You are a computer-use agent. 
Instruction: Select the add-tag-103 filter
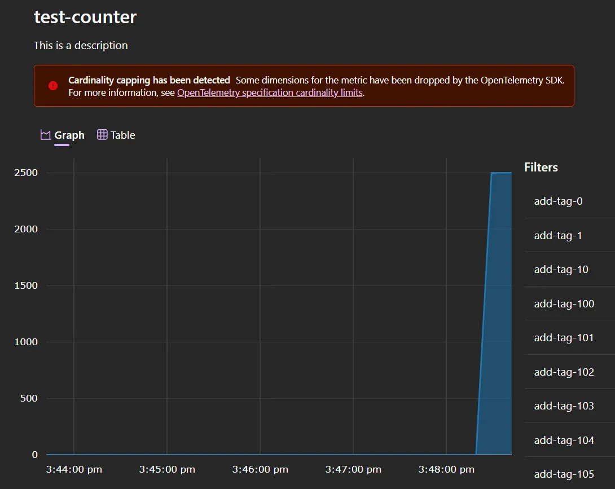click(x=564, y=406)
